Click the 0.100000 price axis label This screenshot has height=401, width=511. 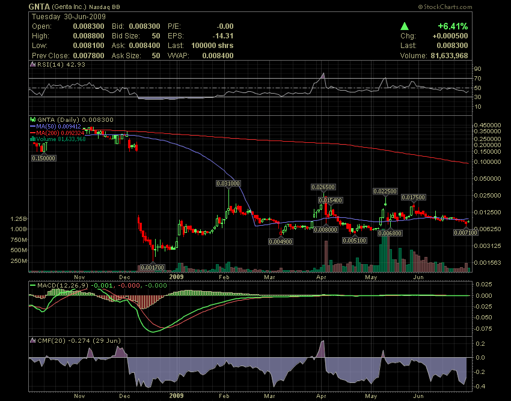[488, 161]
